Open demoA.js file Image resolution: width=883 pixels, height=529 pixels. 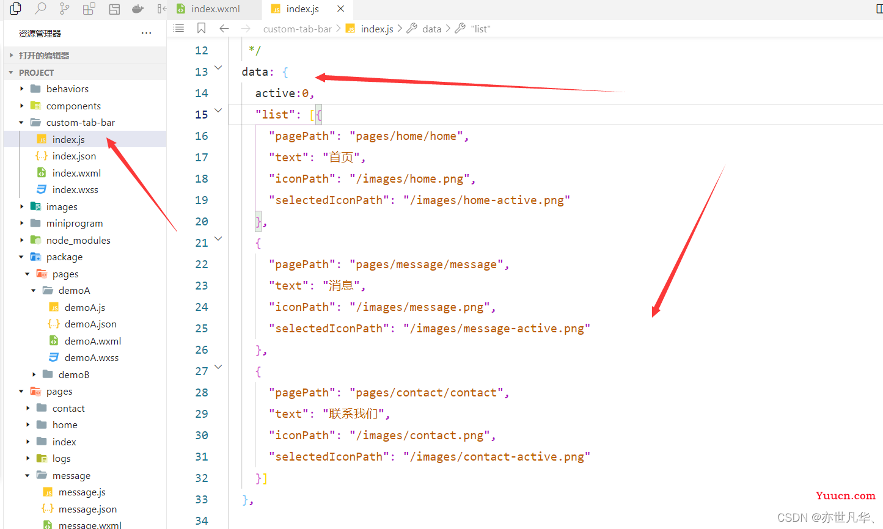tap(84, 307)
